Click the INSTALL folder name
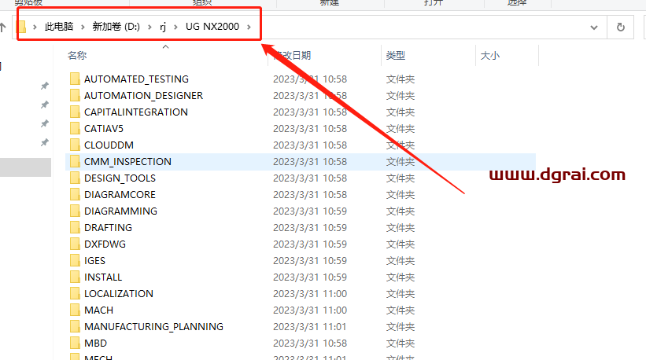The image size is (646, 360). 103,277
